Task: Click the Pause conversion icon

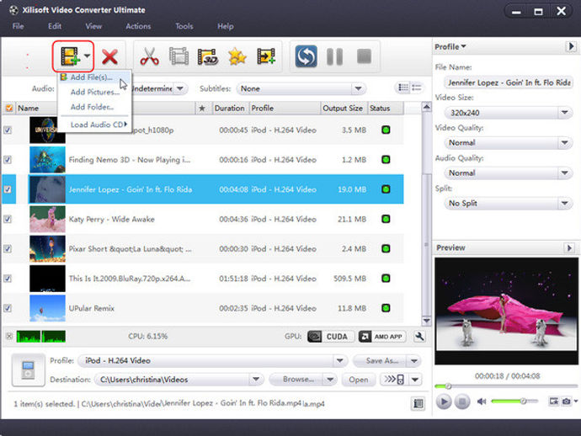Action: coord(334,56)
